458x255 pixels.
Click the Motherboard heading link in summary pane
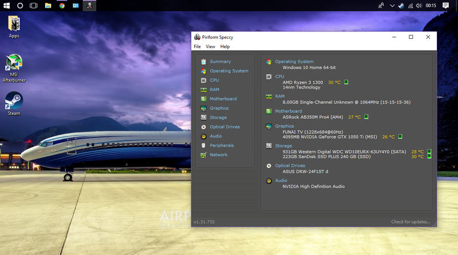[289, 111]
